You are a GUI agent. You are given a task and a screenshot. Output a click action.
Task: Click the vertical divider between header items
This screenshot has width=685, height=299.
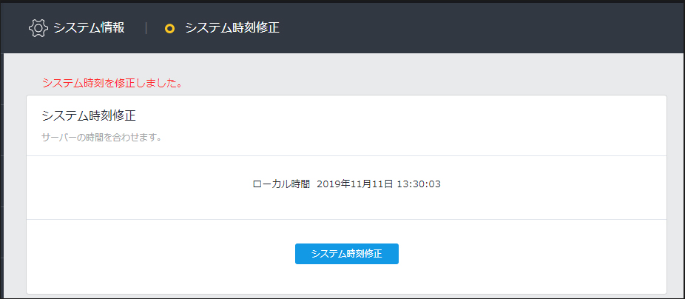tap(146, 28)
